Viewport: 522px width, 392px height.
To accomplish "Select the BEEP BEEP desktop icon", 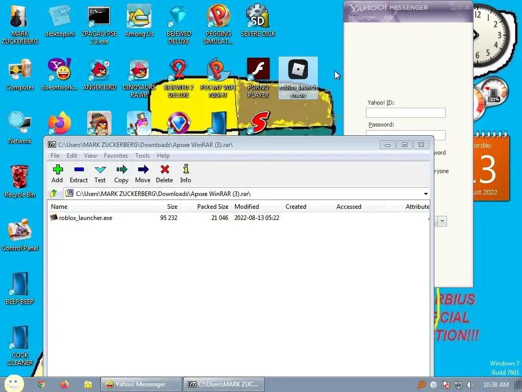I will coord(20,289).
